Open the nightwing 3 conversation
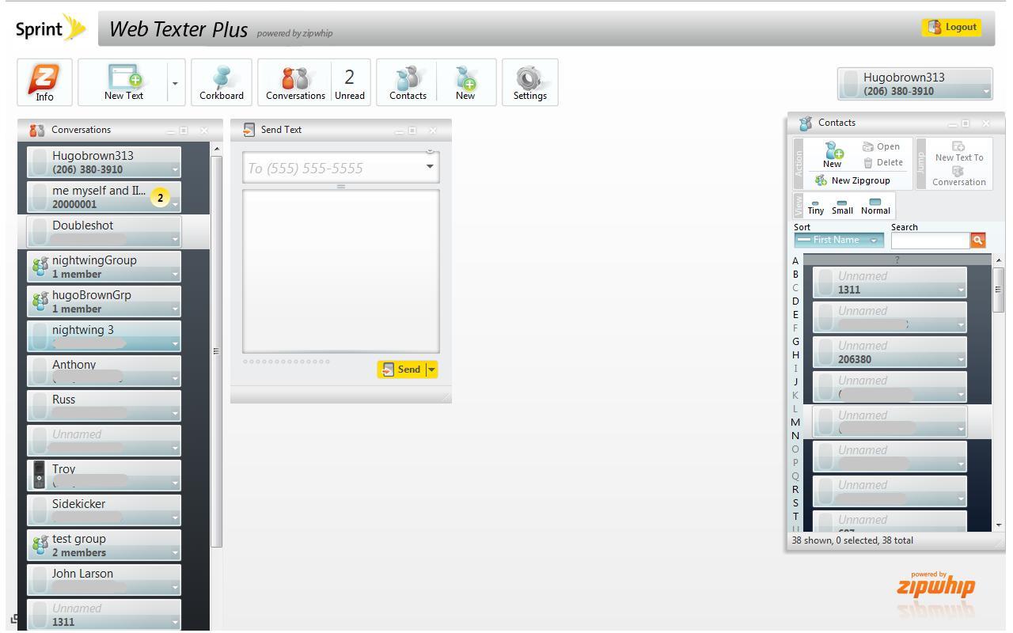1013x633 pixels. (104, 336)
